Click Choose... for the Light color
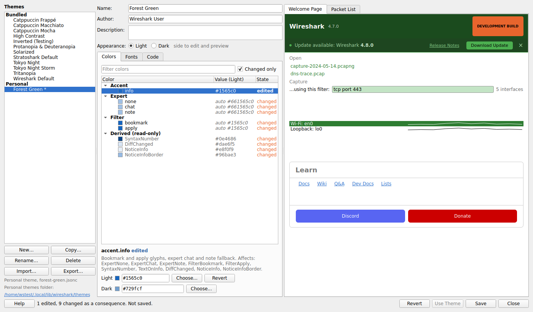The image size is (533, 312). [187, 278]
